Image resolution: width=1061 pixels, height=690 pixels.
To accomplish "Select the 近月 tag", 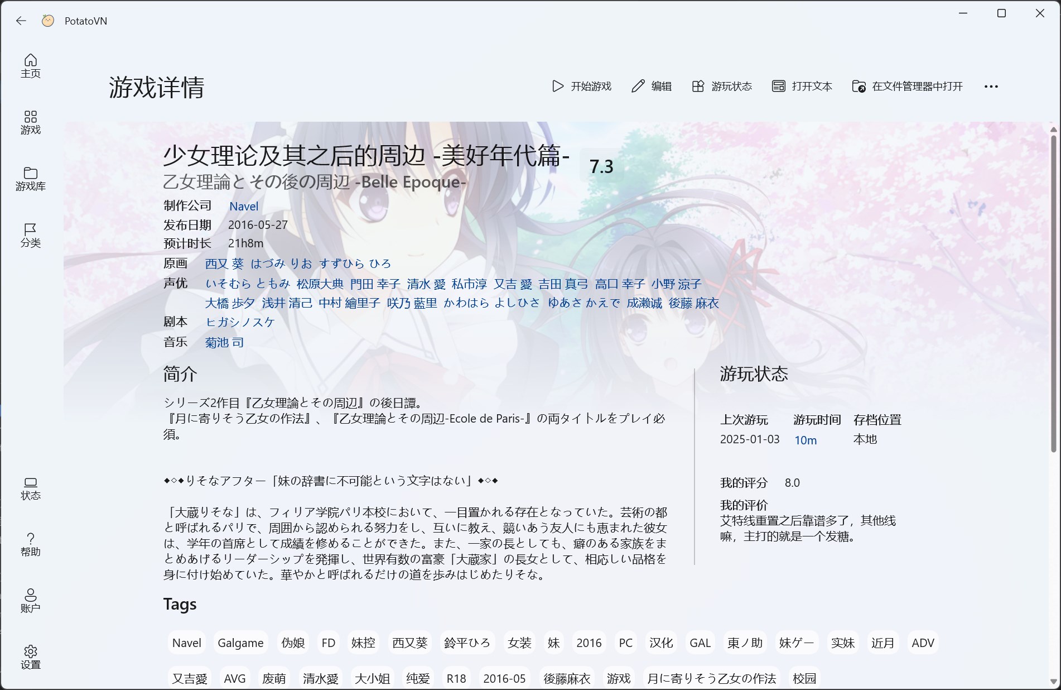I will coord(882,643).
